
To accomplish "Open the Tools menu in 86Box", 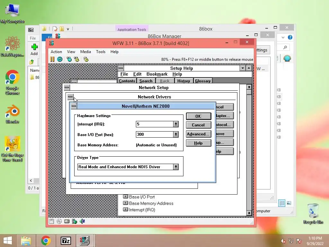I will pos(101,52).
